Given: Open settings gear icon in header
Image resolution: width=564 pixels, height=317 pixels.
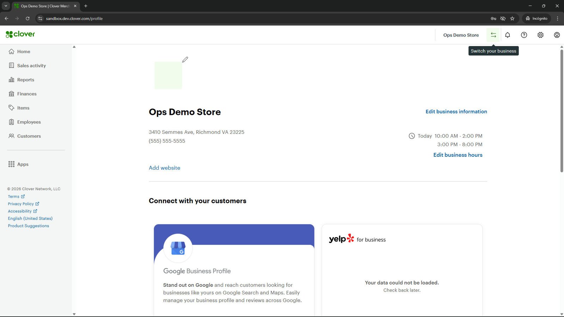Looking at the screenshot, I should [x=540, y=35].
